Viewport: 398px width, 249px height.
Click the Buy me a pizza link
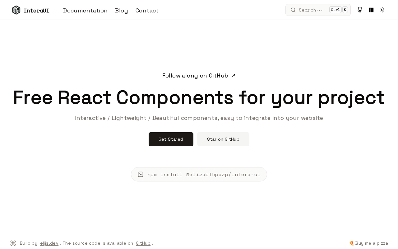(369, 243)
